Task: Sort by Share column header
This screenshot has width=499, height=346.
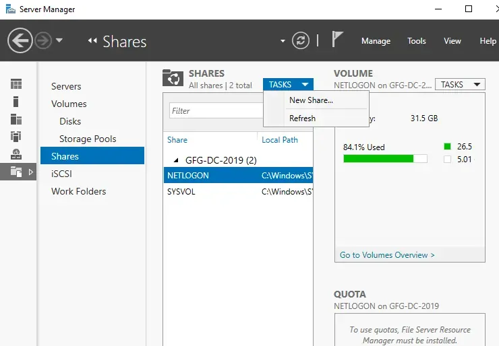Action: pyautogui.click(x=177, y=140)
